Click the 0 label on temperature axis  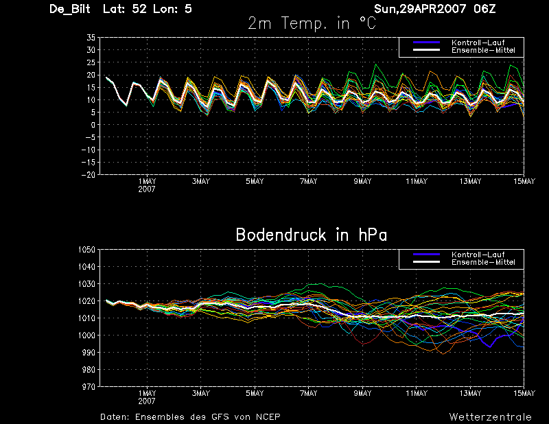pos(93,125)
